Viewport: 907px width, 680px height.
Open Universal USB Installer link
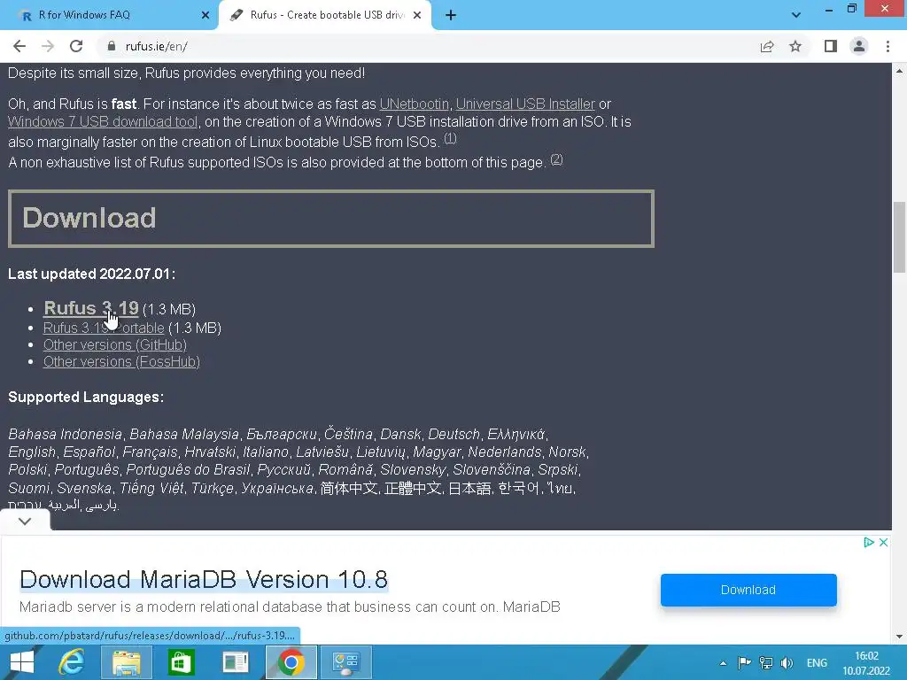click(x=525, y=104)
